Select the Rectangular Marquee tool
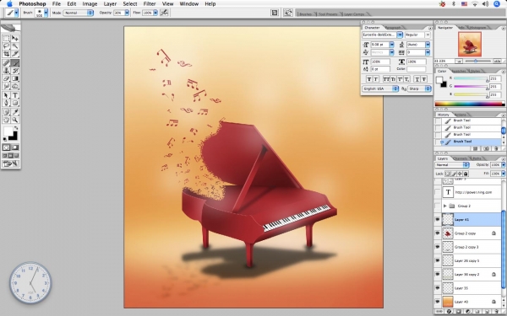 (x=6, y=39)
